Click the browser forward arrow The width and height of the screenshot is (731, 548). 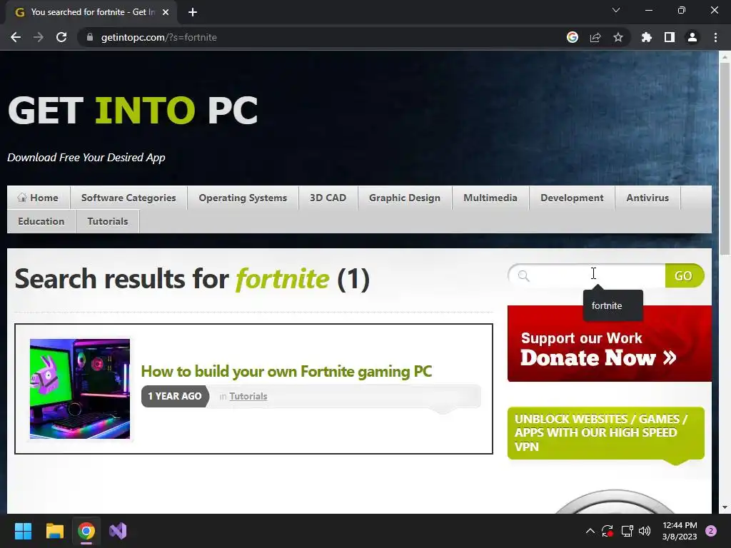tap(39, 37)
